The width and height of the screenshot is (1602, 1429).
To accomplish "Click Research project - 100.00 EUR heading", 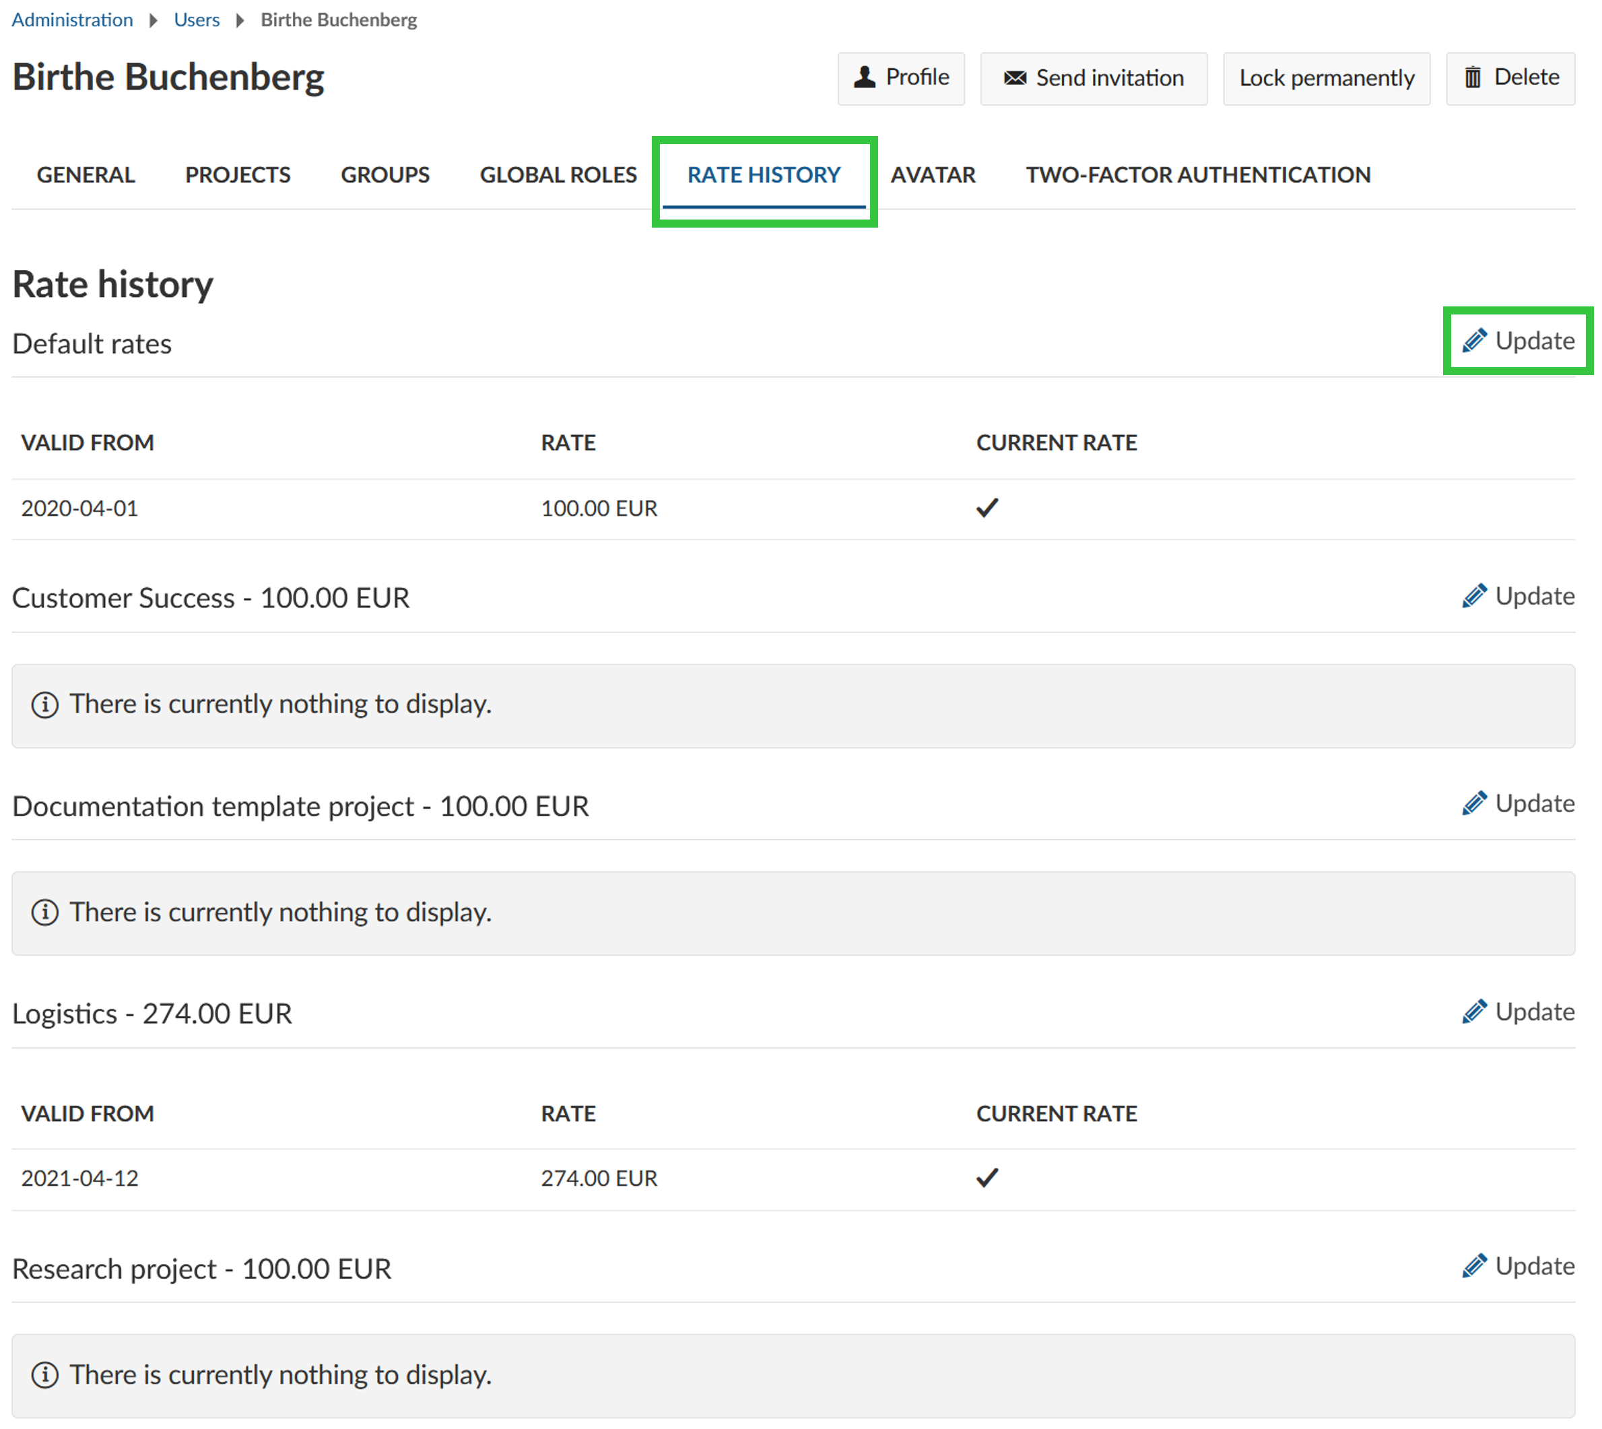I will [x=202, y=1269].
